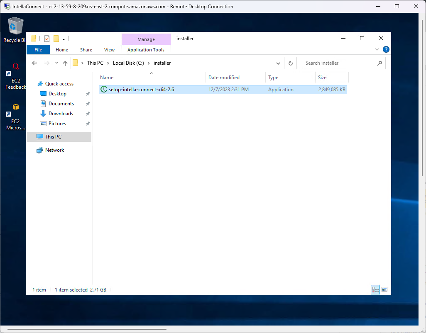Click the 2,849,085 KB size cell

pyautogui.click(x=332, y=90)
